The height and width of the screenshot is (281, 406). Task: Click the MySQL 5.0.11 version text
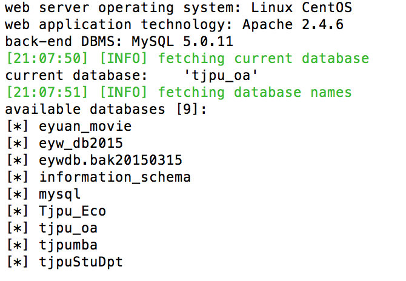pyautogui.click(x=182, y=41)
